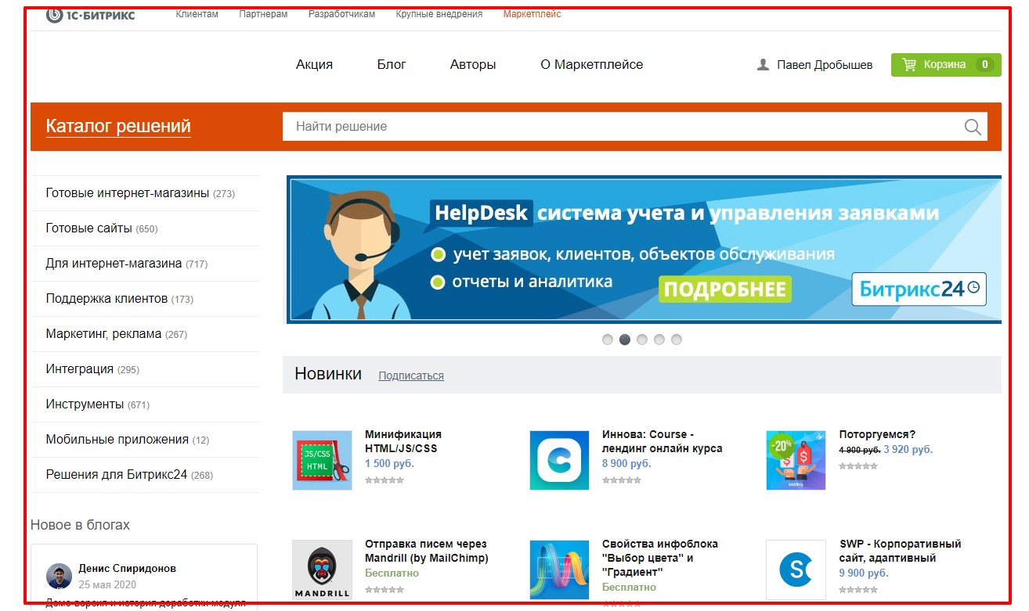Select the fifth banner slide dot
The width and height of the screenshot is (1029, 611).
pos(677,340)
